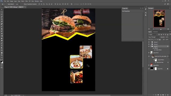Image resolution: width=171 pixels, height=96 pixels.
Task: Expand the Group 3 folder
Action: [x=151, y=42]
